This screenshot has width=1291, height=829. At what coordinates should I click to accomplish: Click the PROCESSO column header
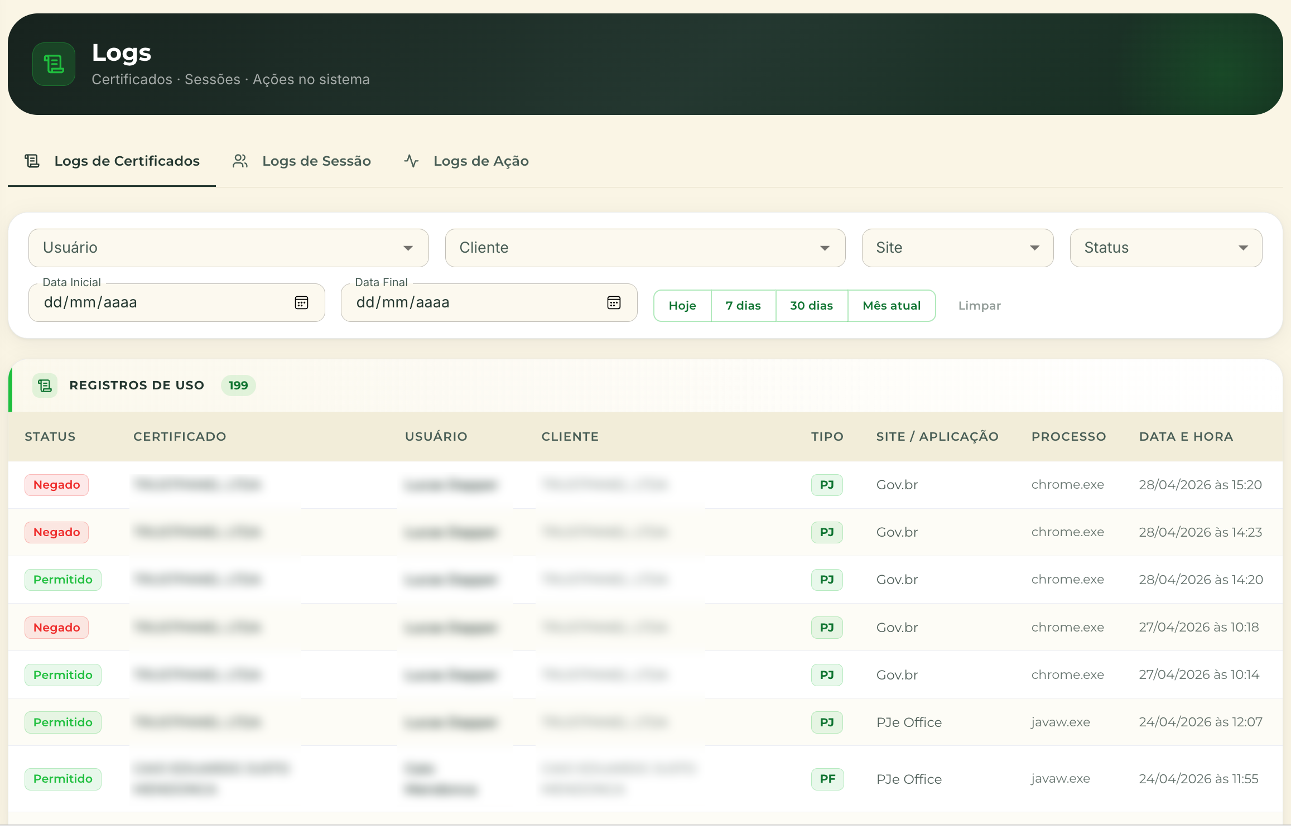point(1069,437)
